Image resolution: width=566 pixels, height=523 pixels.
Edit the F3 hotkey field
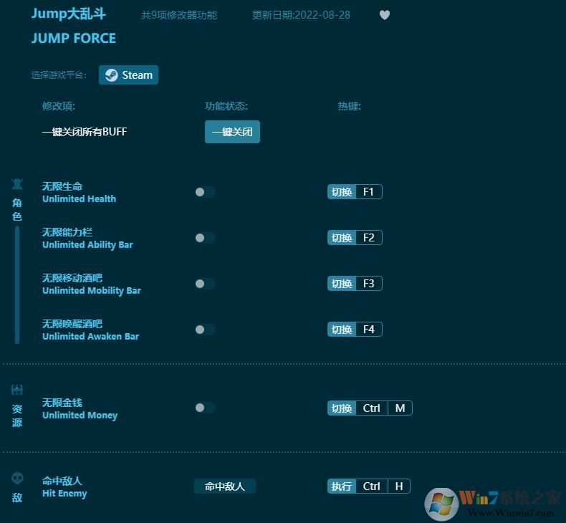[368, 284]
